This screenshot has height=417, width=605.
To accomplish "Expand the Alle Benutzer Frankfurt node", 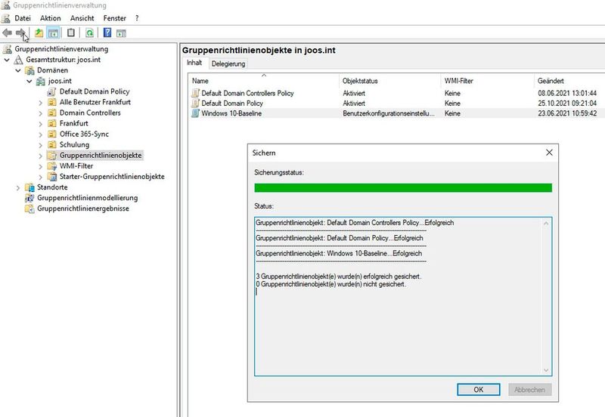I will click(41, 103).
